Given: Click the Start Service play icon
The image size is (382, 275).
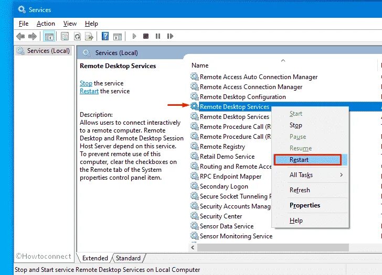Looking at the screenshot, I should (x=134, y=36).
